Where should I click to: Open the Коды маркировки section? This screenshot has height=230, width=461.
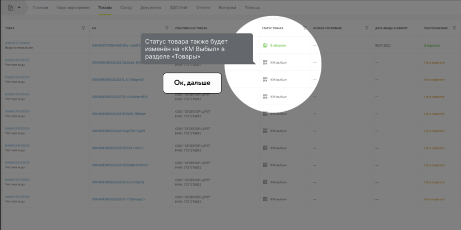pyautogui.click(x=73, y=8)
